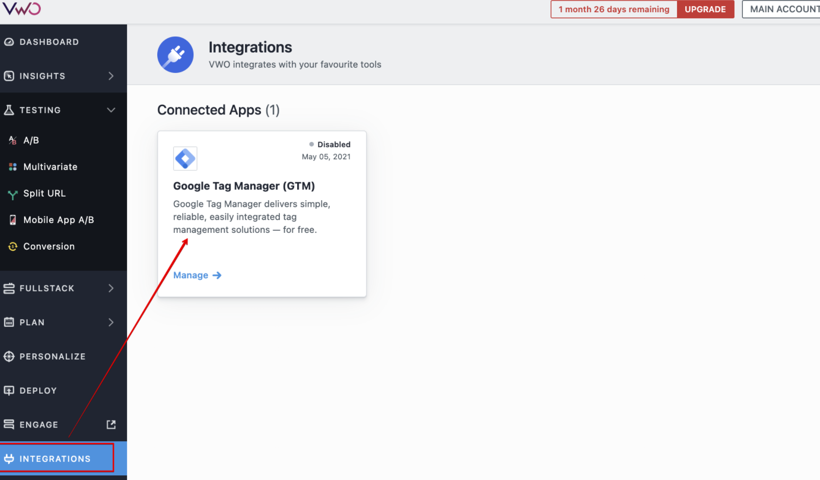Click the Engage list icon
This screenshot has height=480, width=820.
(x=9, y=424)
